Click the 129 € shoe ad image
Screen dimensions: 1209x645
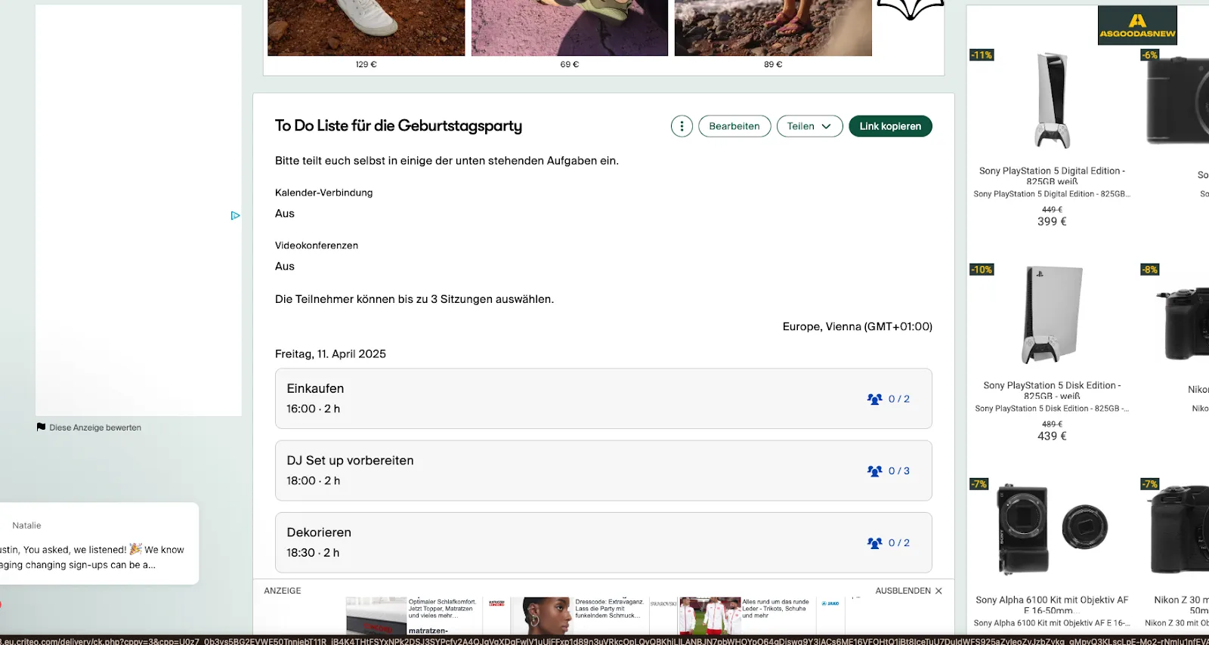366,28
